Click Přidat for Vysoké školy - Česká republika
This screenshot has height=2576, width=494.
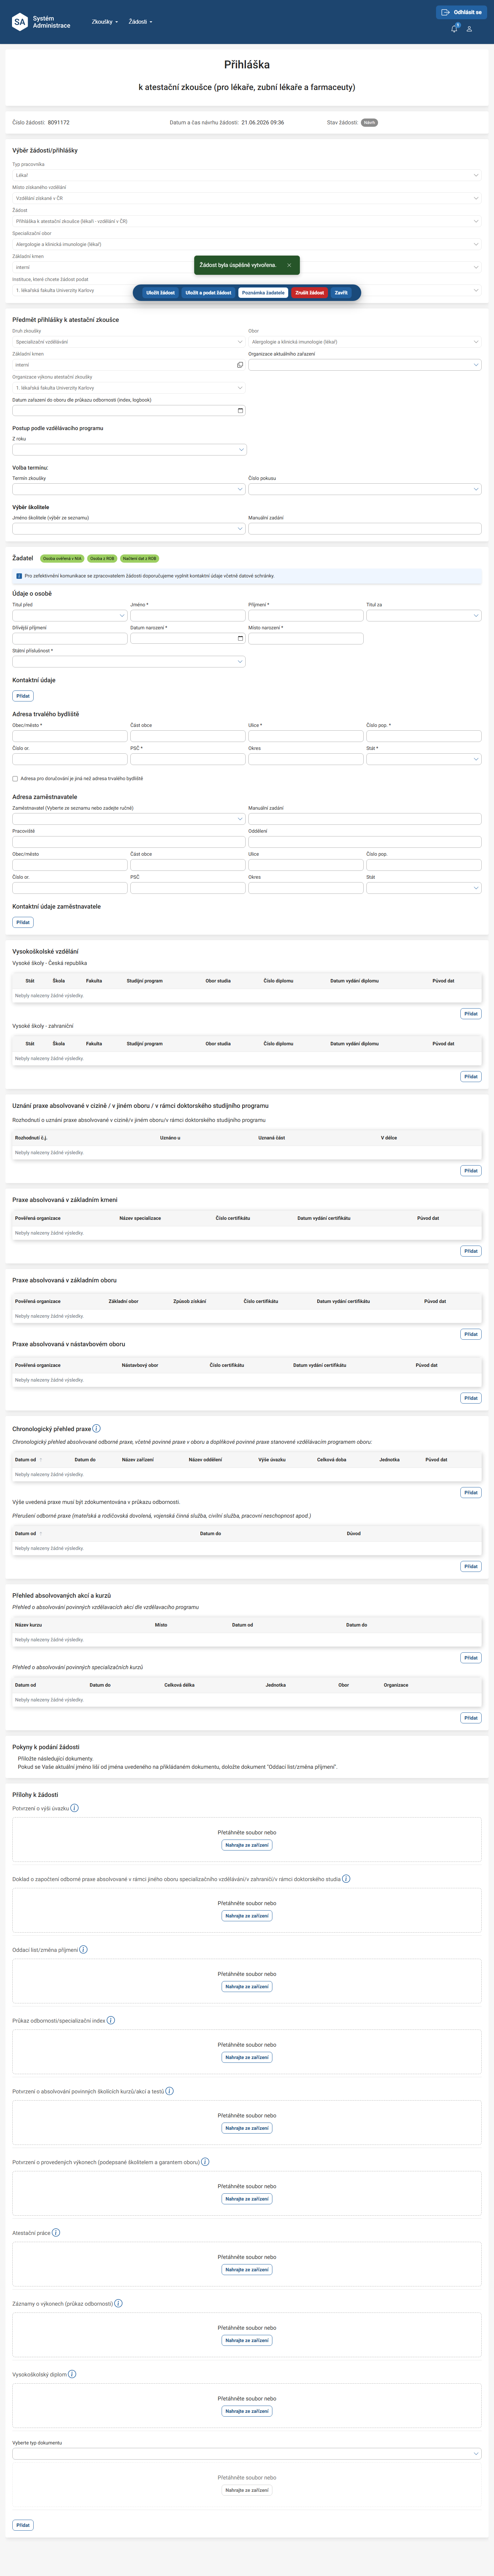[471, 1014]
